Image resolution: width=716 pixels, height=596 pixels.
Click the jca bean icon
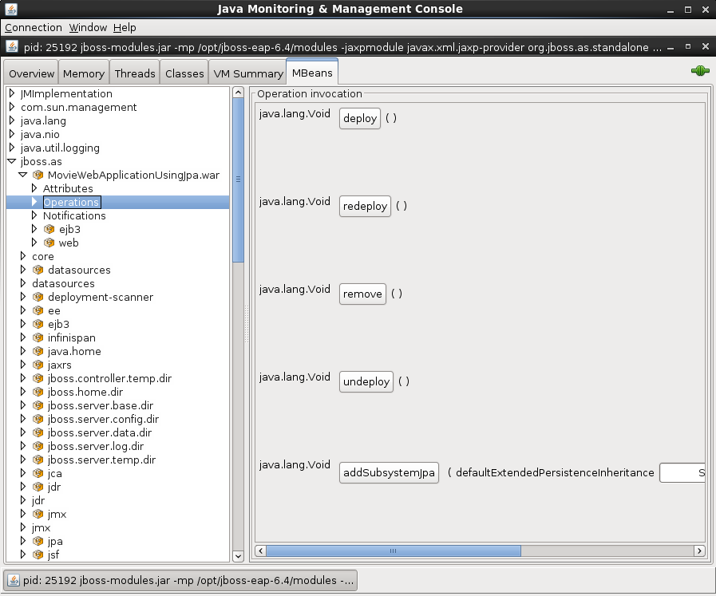click(38, 473)
